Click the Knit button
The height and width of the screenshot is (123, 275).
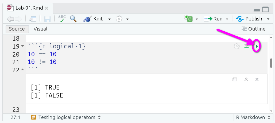pos(94,19)
